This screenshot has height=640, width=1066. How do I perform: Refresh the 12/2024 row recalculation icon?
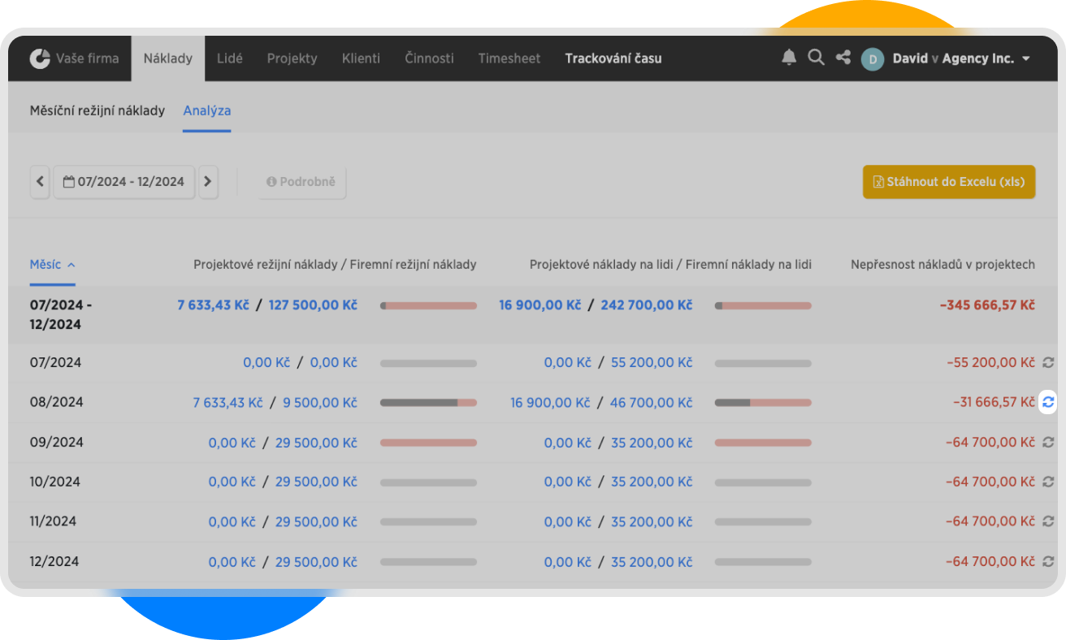point(1048,561)
